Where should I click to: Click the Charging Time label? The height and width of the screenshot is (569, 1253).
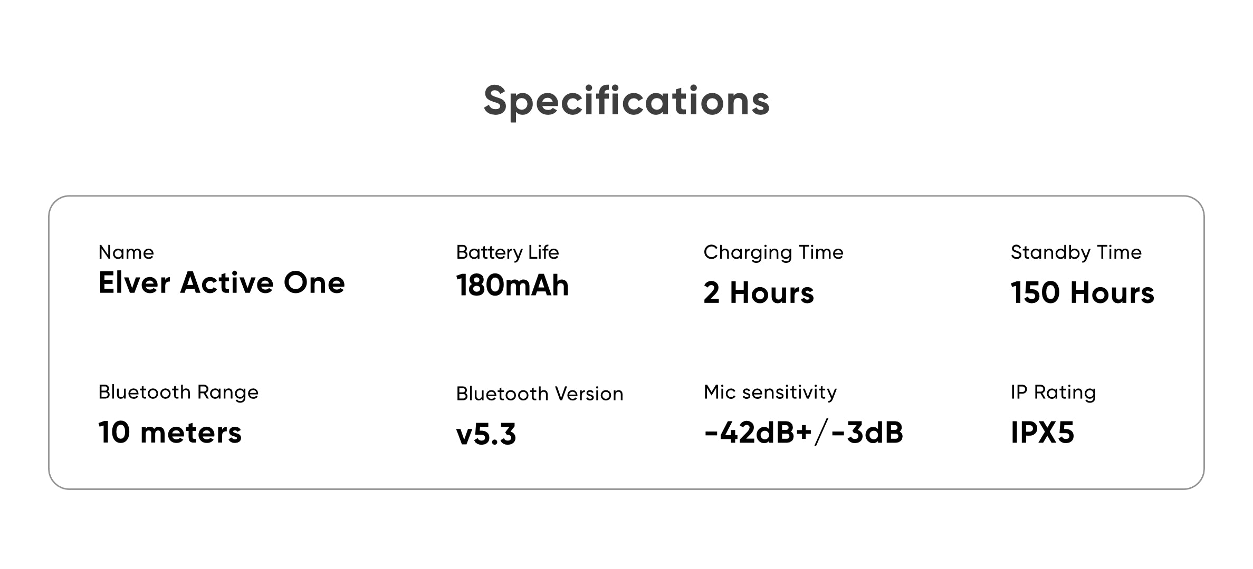click(773, 252)
